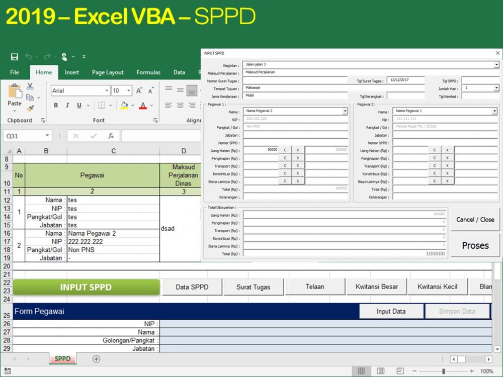Select Normal view icon in status bar

coord(361,371)
